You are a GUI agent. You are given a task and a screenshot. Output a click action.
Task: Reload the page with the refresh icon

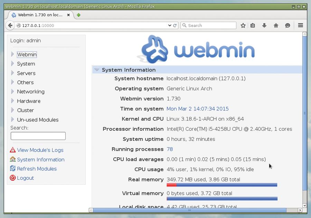pyautogui.click(x=175, y=25)
